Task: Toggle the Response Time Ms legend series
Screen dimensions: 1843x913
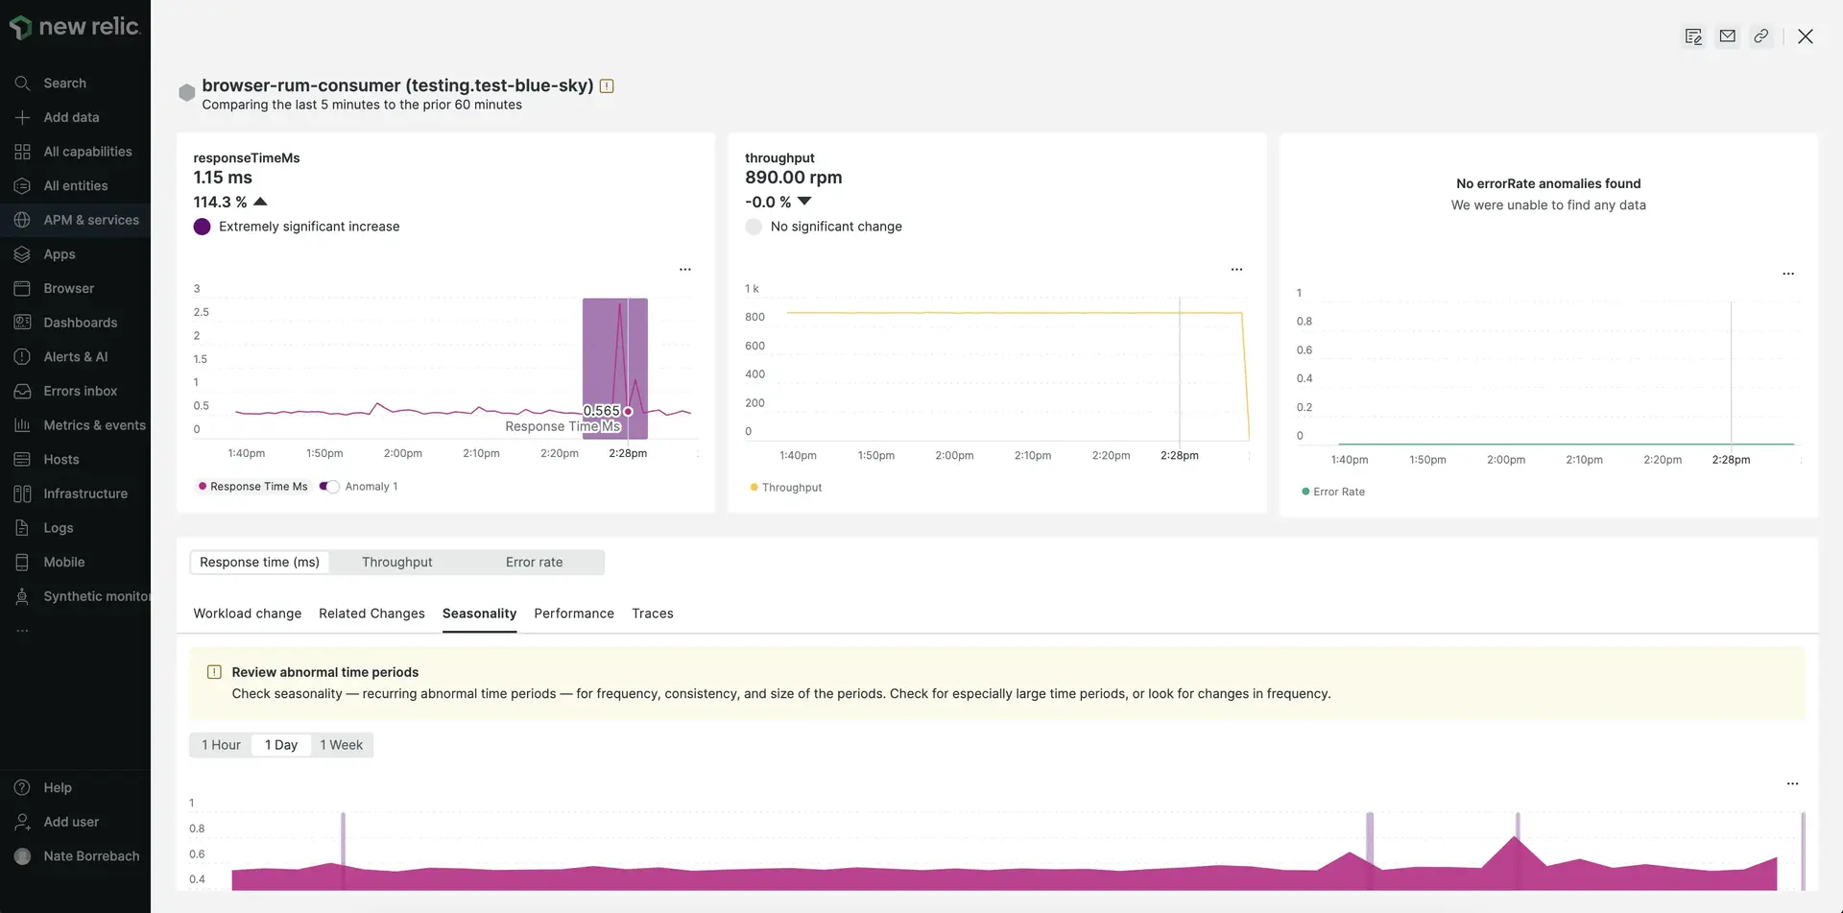Action: coord(253,487)
